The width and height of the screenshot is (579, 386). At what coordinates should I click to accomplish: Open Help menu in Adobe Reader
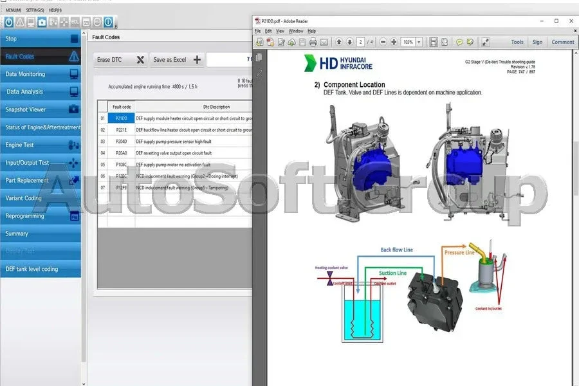click(x=311, y=31)
